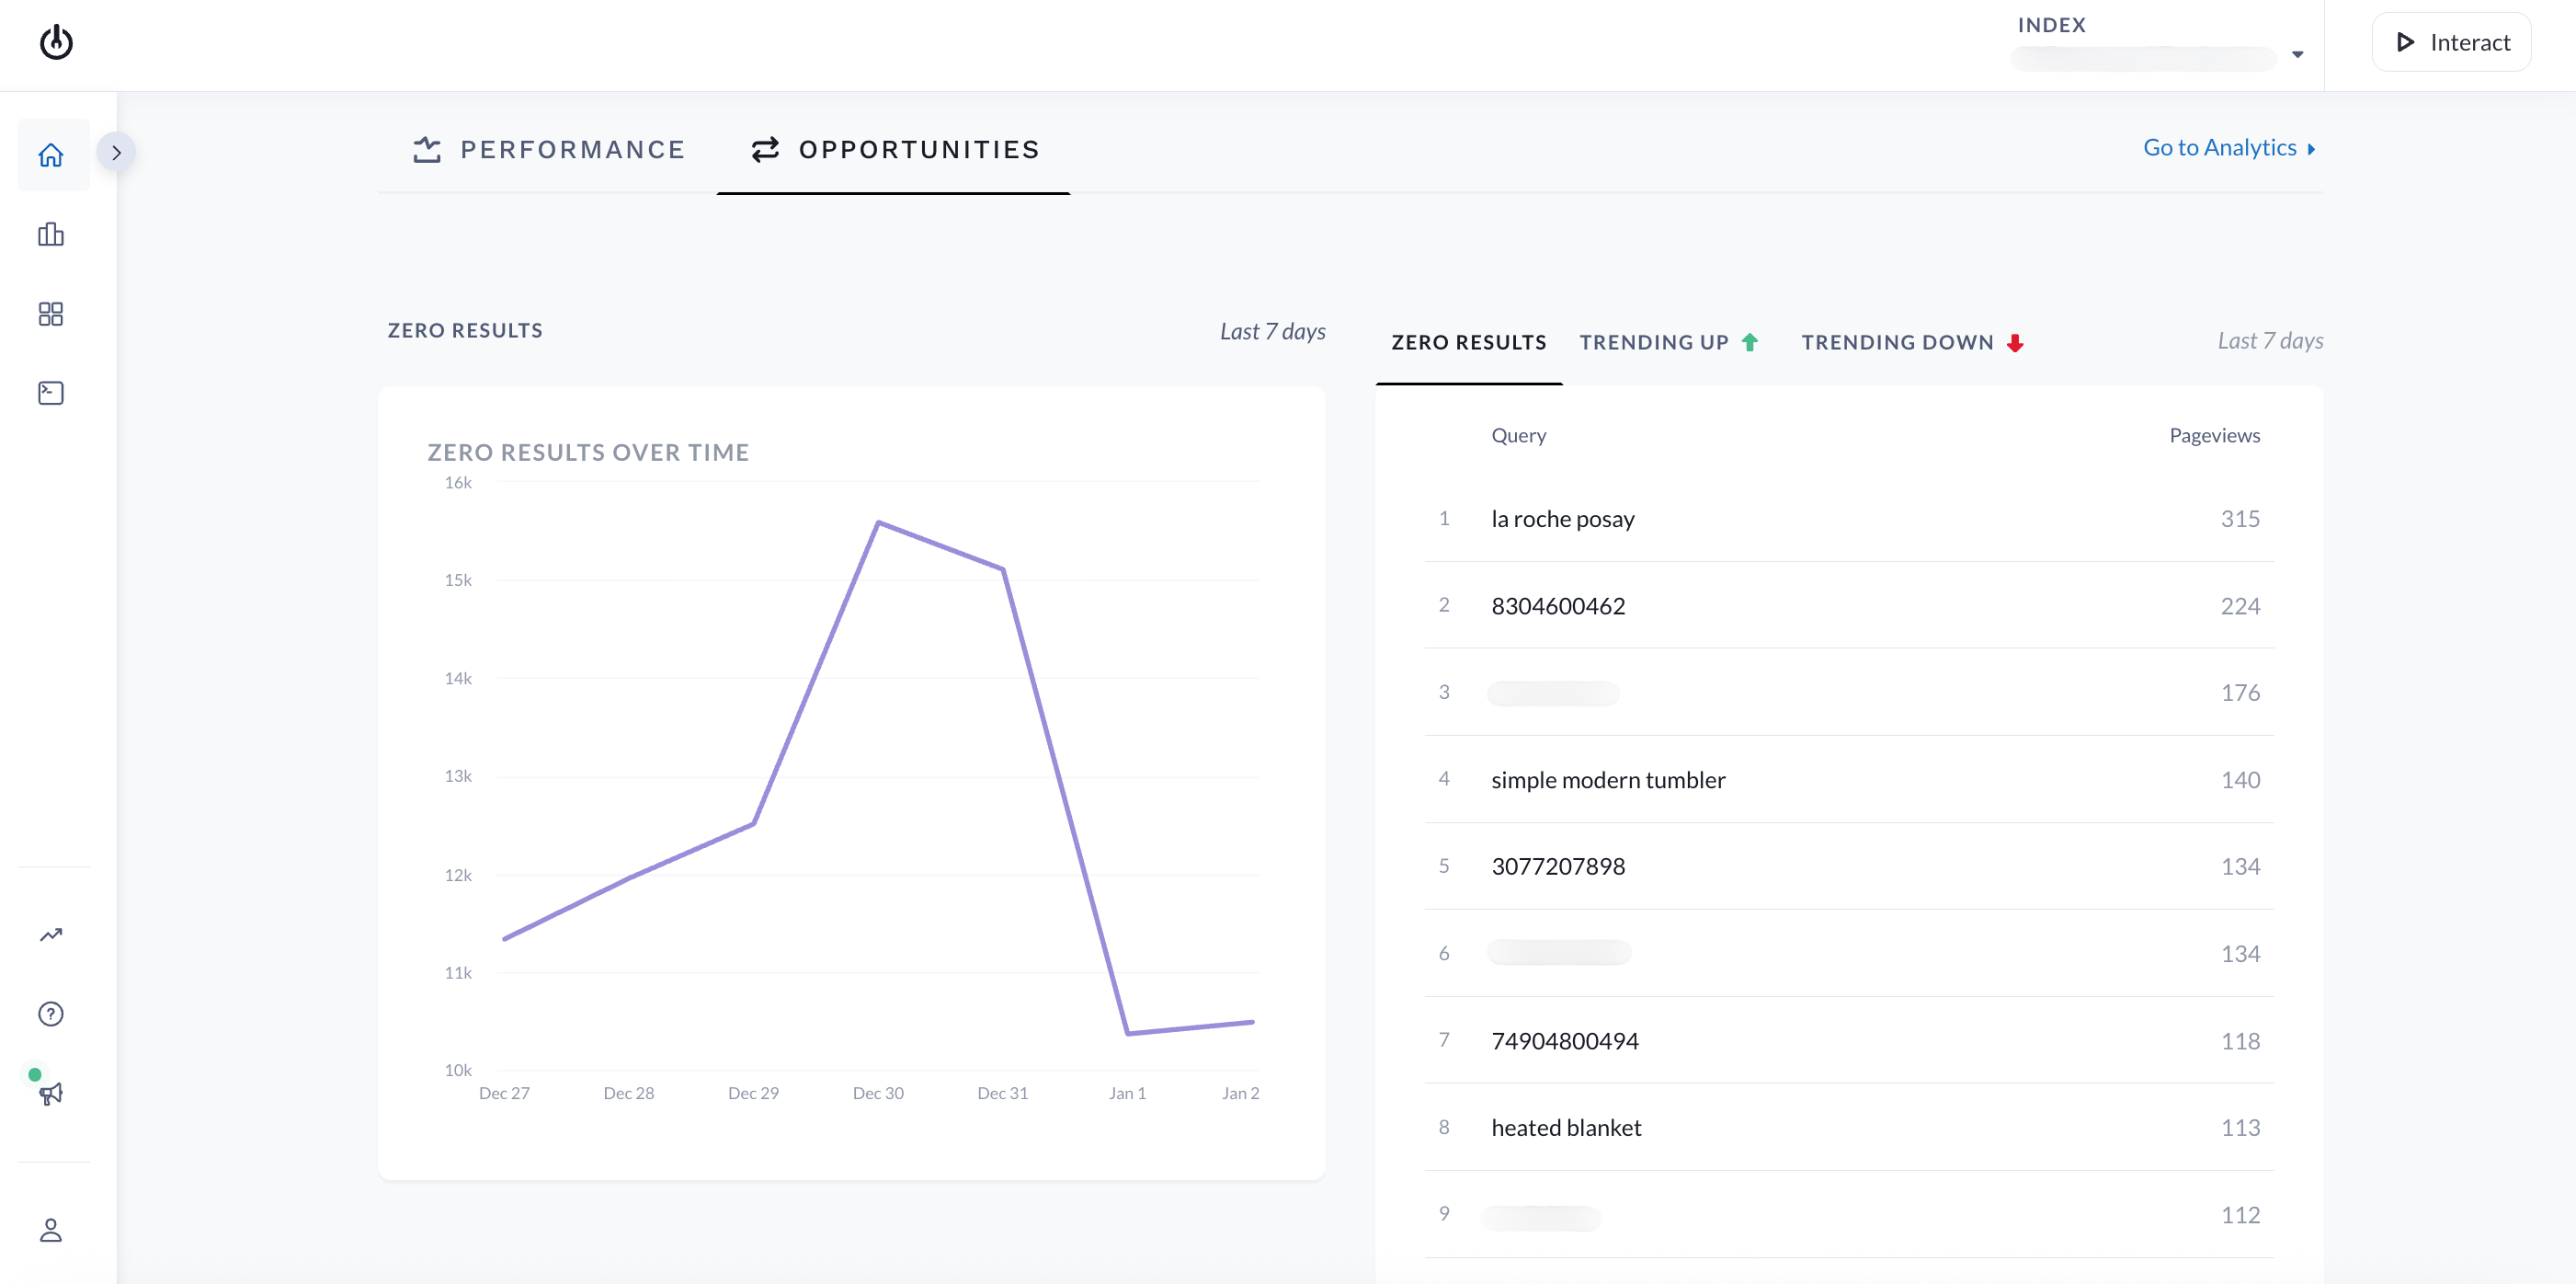The width and height of the screenshot is (2576, 1284).
Task: Switch to the Performance tab
Action: click(x=549, y=150)
